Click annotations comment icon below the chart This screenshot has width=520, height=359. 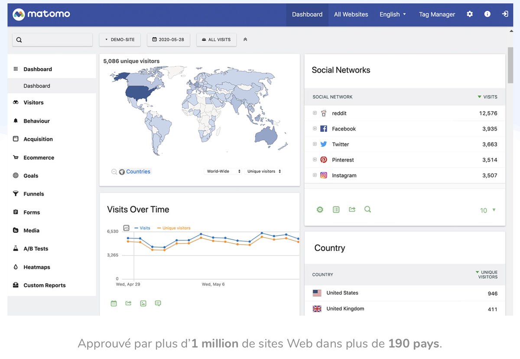158,304
